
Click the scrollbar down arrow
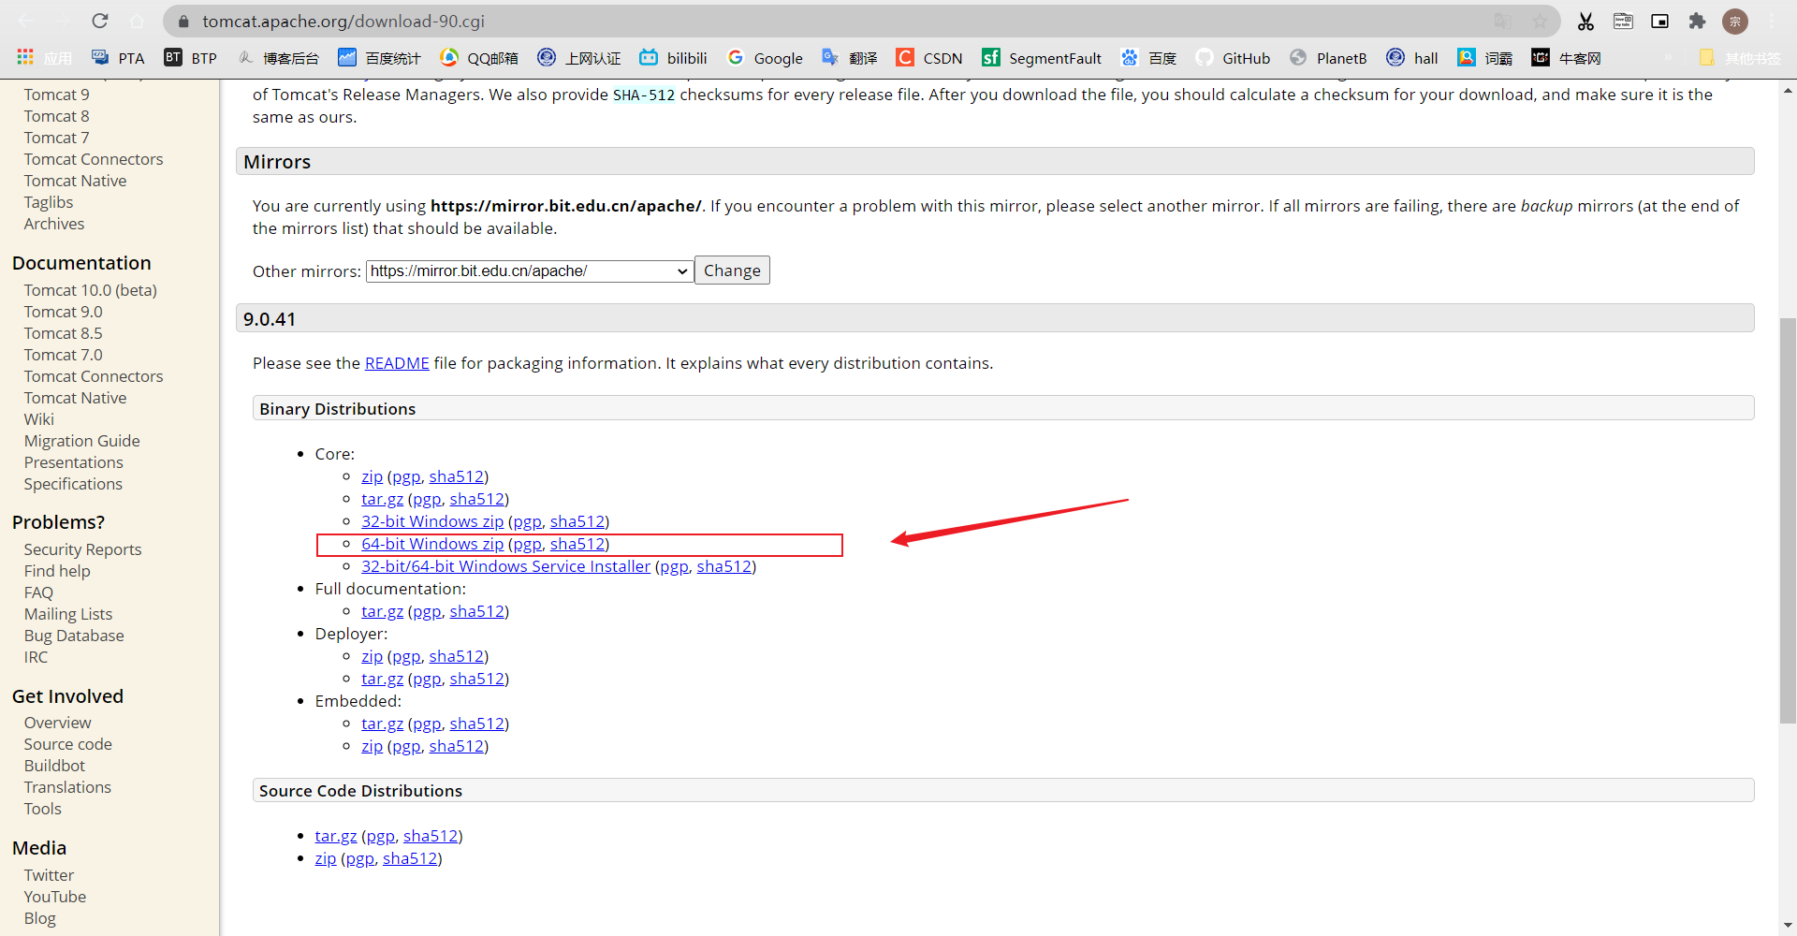click(x=1788, y=927)
